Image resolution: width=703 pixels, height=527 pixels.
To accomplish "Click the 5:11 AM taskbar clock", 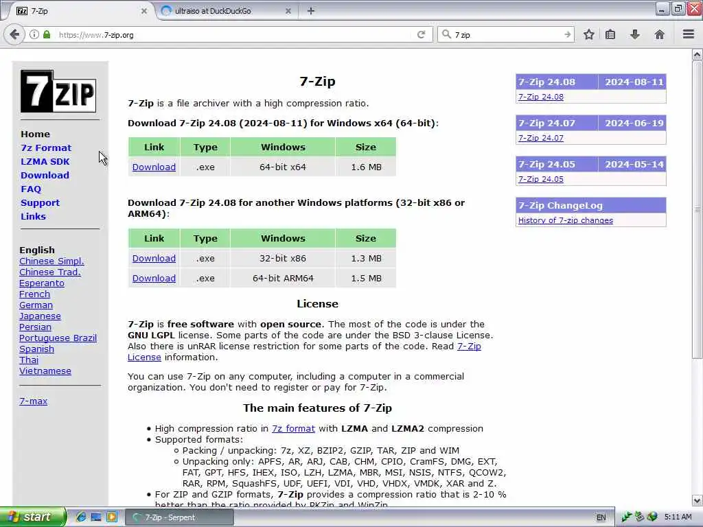I will coord(678,517).
